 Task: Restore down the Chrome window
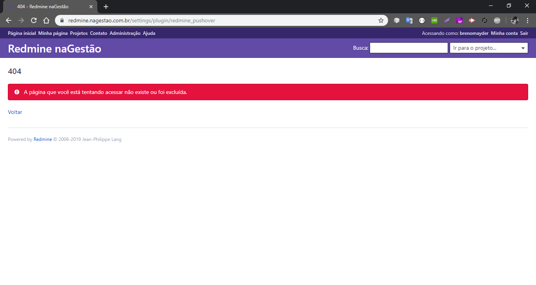tap(509, 5)
